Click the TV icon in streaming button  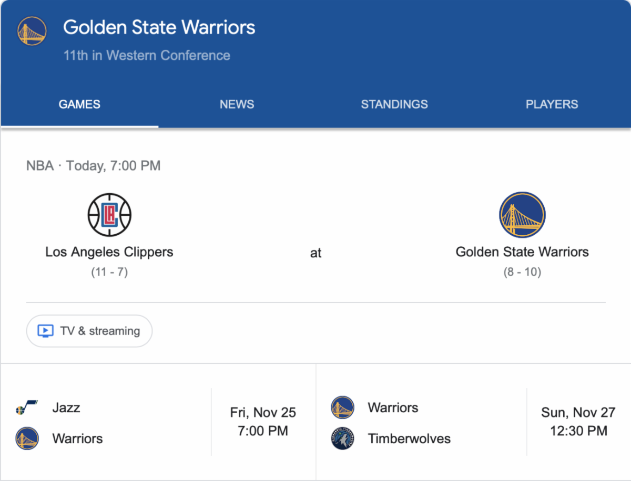tap(46, 331)
